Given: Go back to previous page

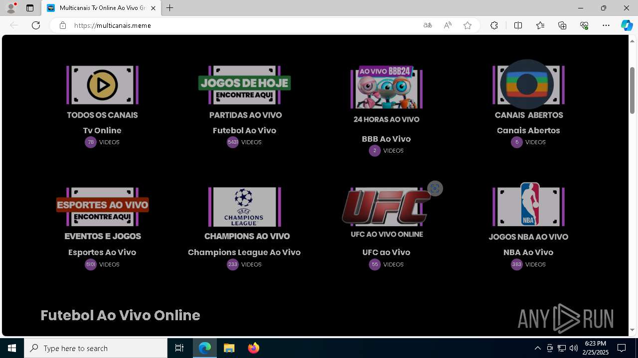Looking at the screenshot, I should tap(14, 25).
